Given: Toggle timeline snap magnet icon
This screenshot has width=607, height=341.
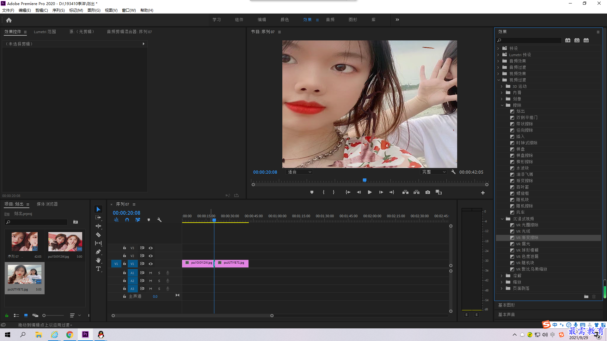Looking at the screenshot, I should pos(127,220).
